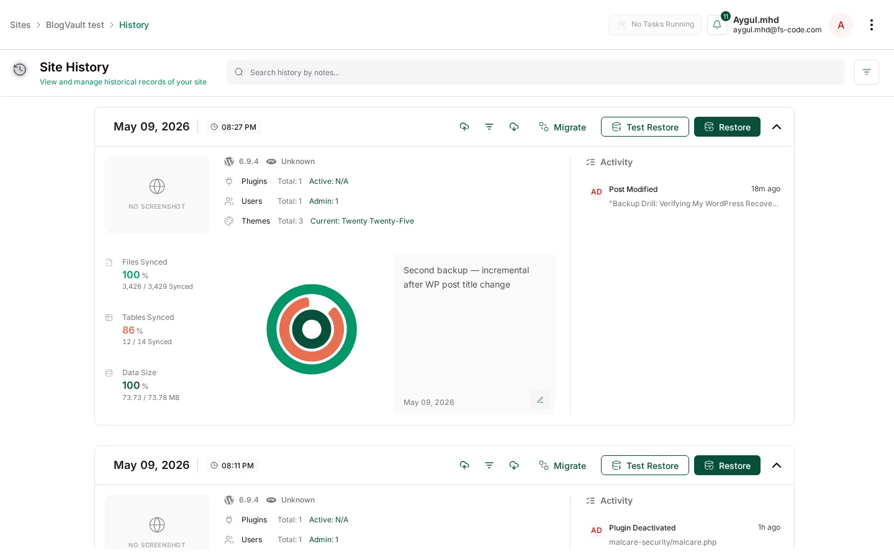
Task: Click the upload cloud icon for 08:27 PM backup
Action: coord(464,127)
